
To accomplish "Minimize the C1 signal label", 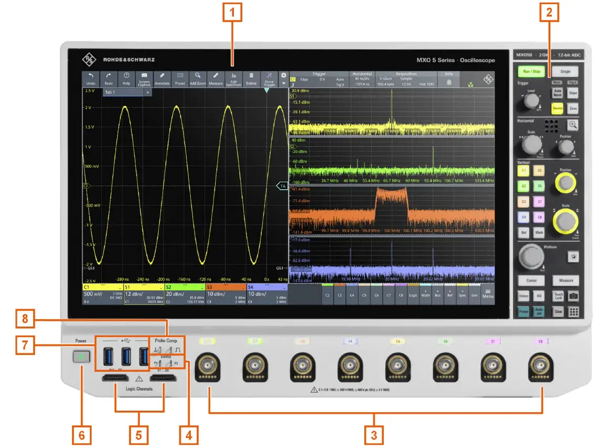I will coord(120,288).
